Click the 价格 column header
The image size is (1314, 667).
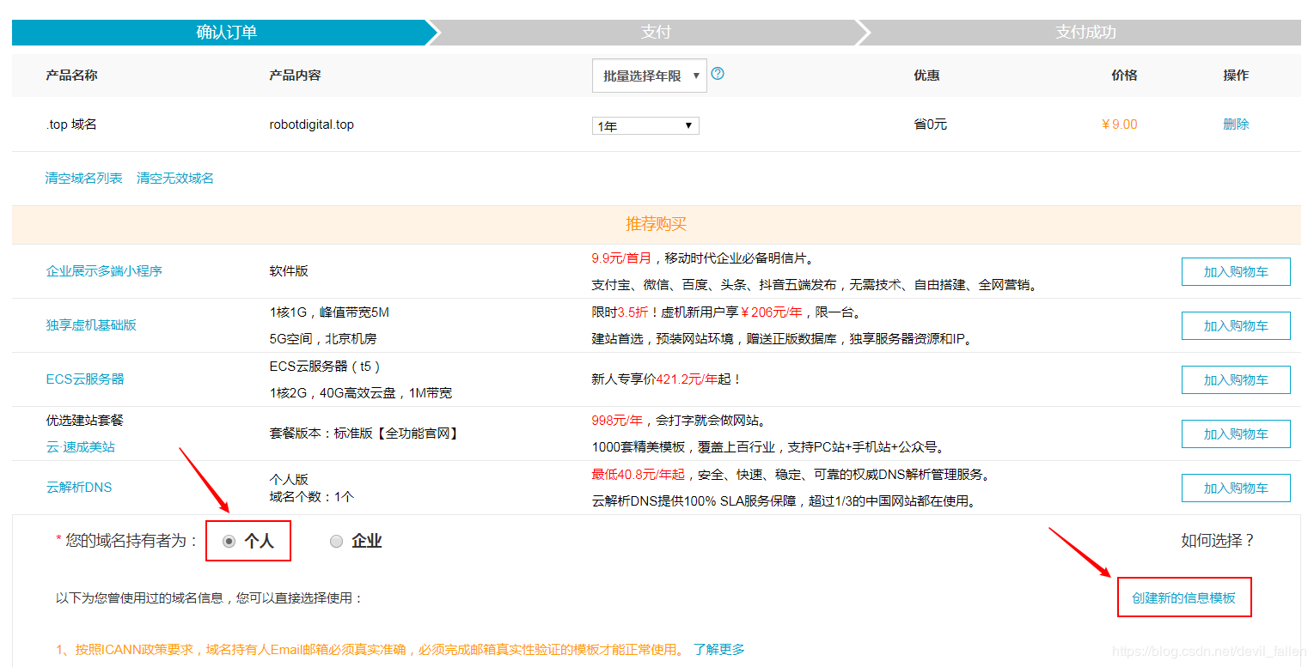tap(1124, 76)
